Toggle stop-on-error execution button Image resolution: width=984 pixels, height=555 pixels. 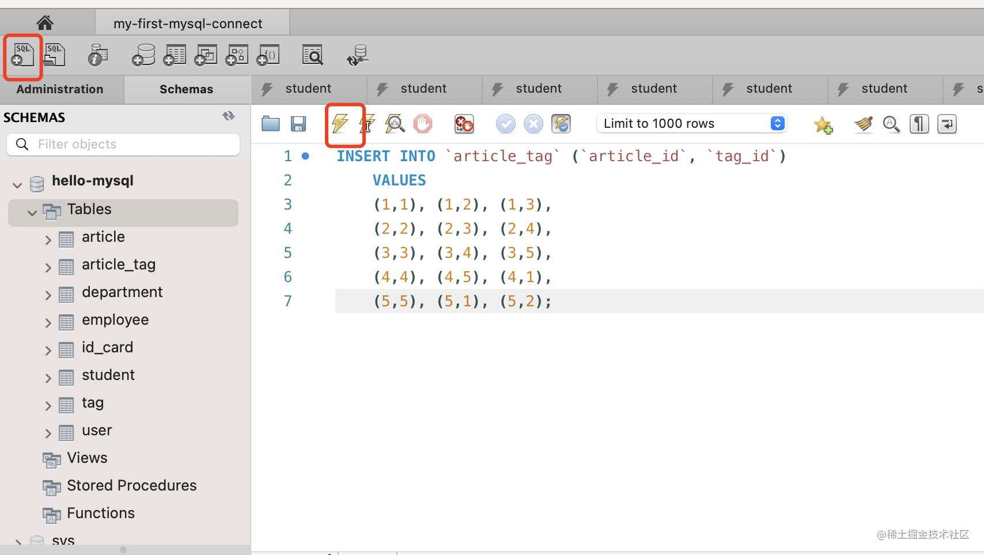(x=464, y=124)
